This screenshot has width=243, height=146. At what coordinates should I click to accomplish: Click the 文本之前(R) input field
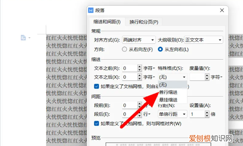tap(130, 68)
